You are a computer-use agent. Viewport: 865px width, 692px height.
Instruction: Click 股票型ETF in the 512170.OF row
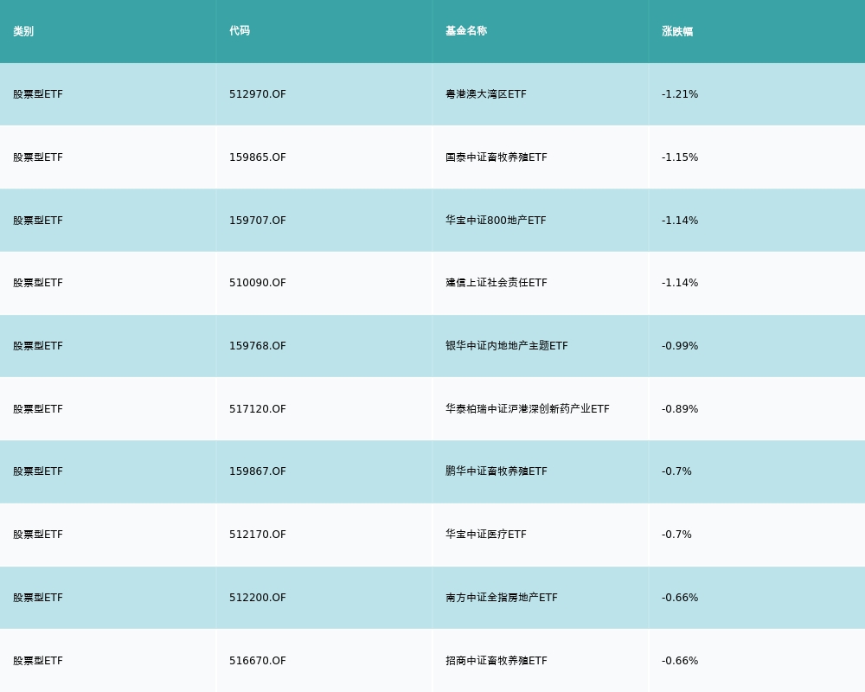coord(38,535)
